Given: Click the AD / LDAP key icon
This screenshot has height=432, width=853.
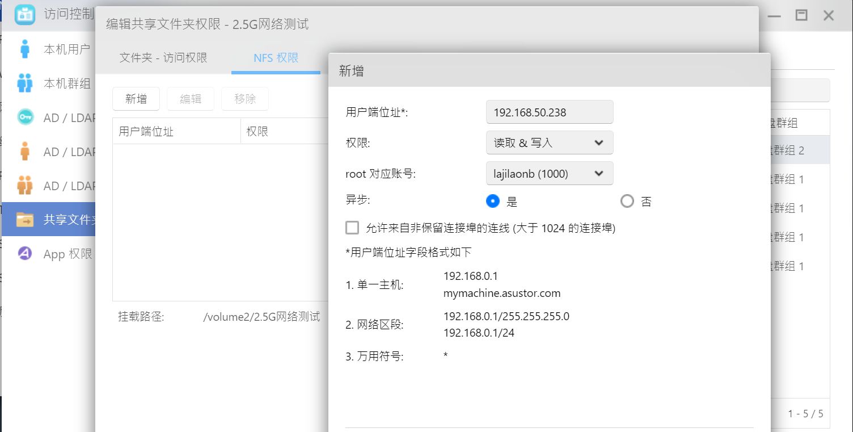Looking at the screenshot, I should click(x=25, y=118).
